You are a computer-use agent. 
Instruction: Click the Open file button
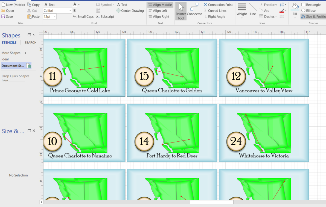[x=8, y=11]
